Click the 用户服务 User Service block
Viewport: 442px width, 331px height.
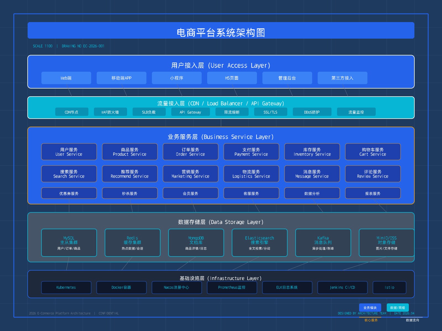69,152
